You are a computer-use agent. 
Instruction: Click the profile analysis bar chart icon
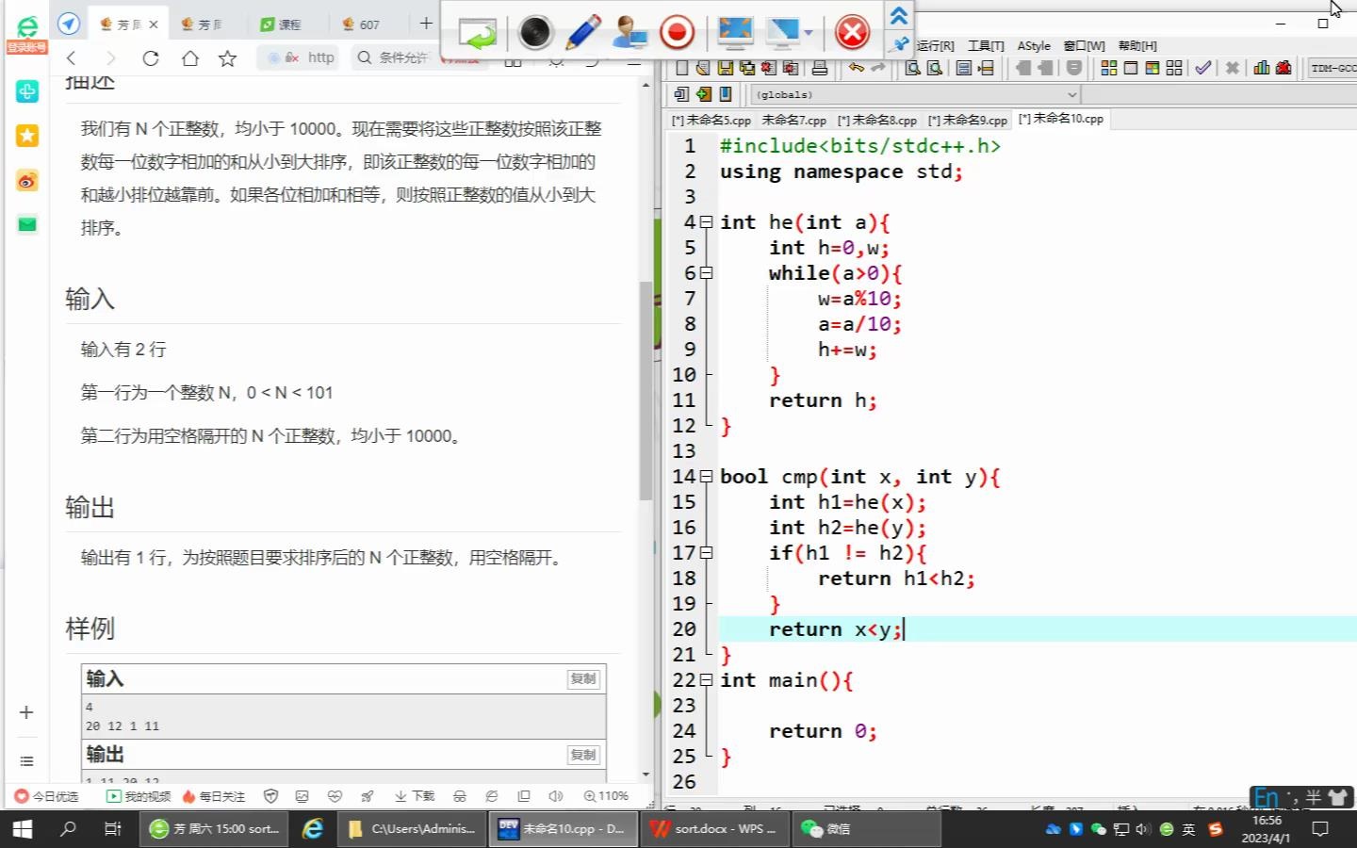tap(1262, 68)
